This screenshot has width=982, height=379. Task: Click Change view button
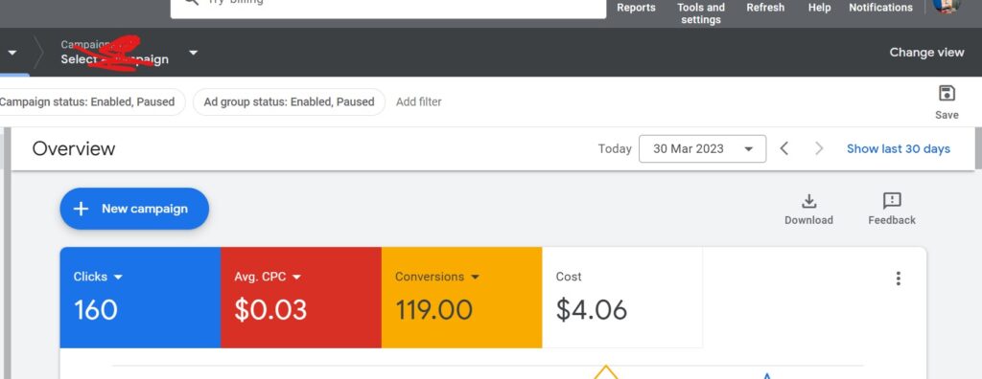click(x=926, y=53)
